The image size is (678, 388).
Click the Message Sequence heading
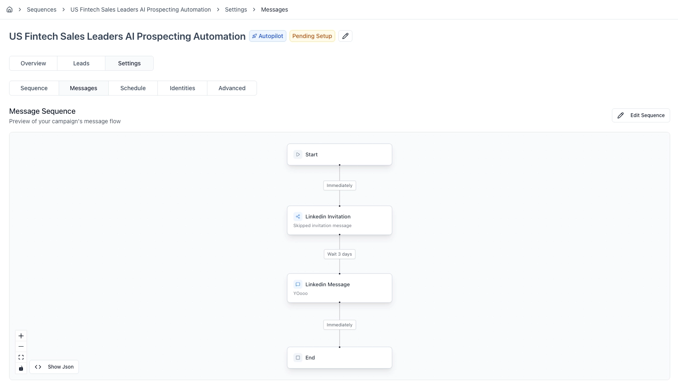tap(43, 111)
